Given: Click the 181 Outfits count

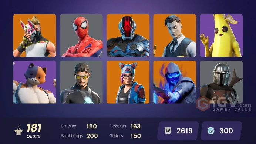Looking at the screenshot, I should 34,131.
